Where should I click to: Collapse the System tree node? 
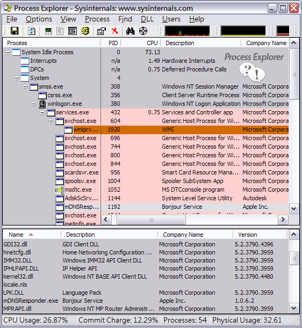coord(16,78)
